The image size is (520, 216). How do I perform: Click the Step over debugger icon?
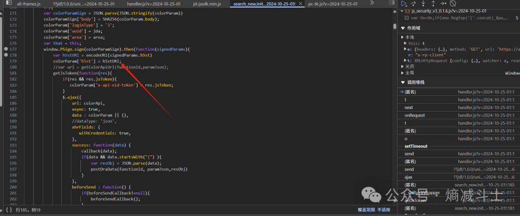click(414, 4)
